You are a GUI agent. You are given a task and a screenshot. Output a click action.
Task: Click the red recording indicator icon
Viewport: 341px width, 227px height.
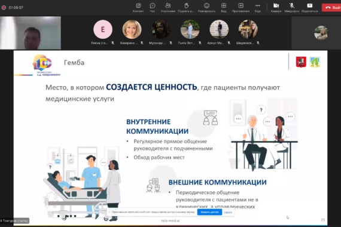click(4, 7)
